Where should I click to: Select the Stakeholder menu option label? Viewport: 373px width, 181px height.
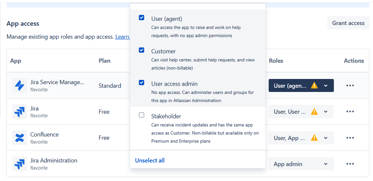click(x=166, y=116)
